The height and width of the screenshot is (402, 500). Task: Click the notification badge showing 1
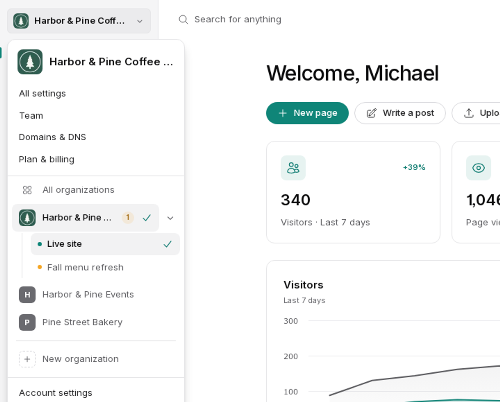(128, 217)
